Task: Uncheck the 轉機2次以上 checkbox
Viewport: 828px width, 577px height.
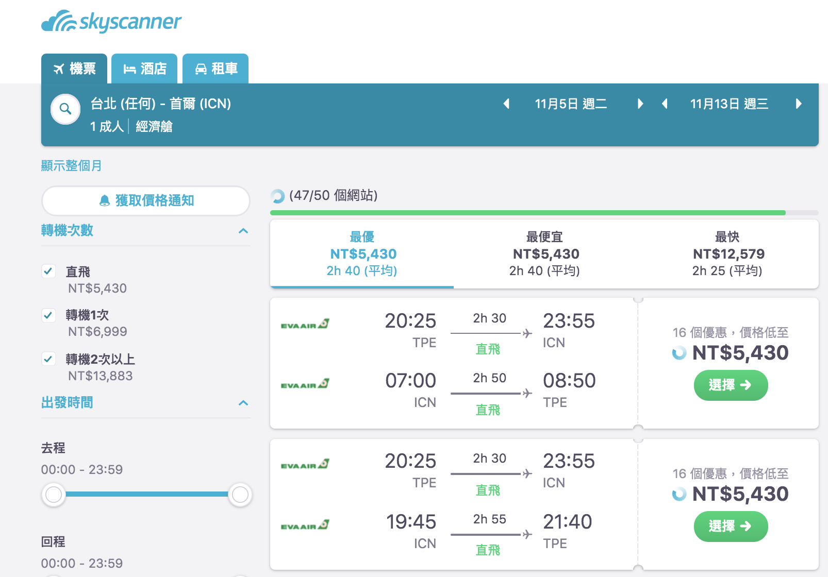Action: click(48, 359)
